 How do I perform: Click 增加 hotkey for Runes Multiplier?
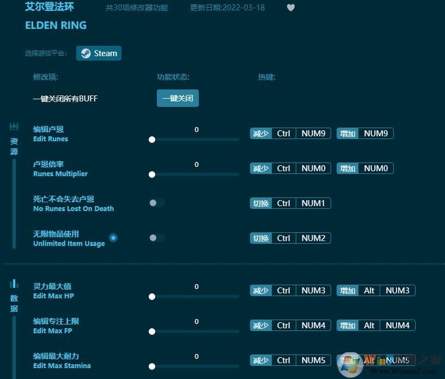point(348,169)
